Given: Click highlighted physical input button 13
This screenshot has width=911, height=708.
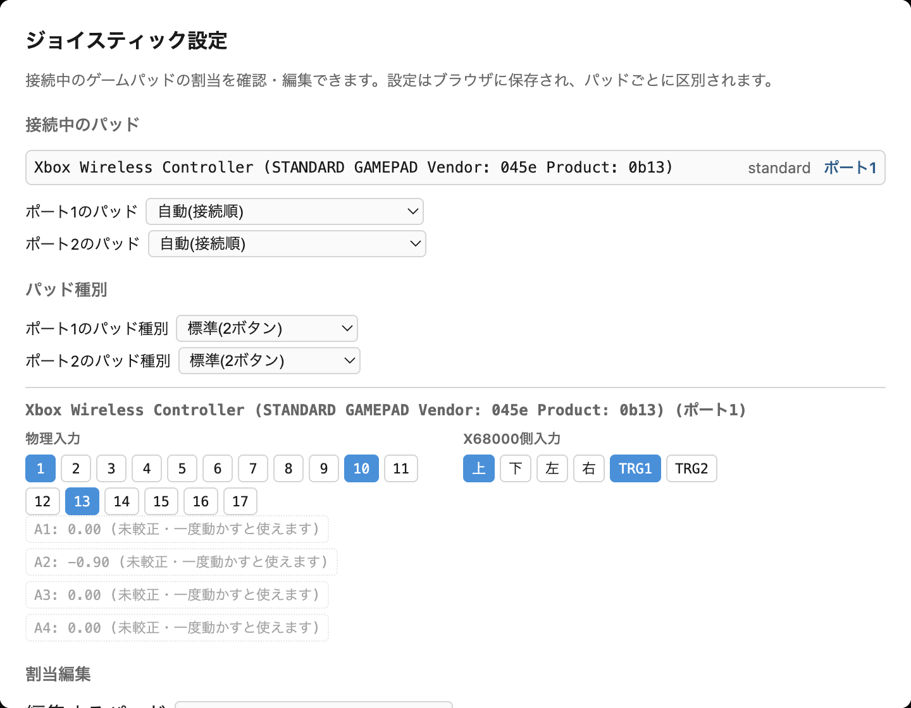Looking at the screenshot, I should coord(82,501).
